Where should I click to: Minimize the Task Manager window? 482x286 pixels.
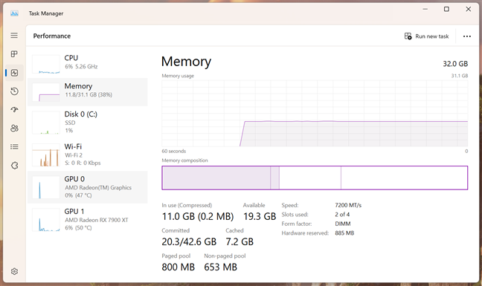[x=425, y=9]
